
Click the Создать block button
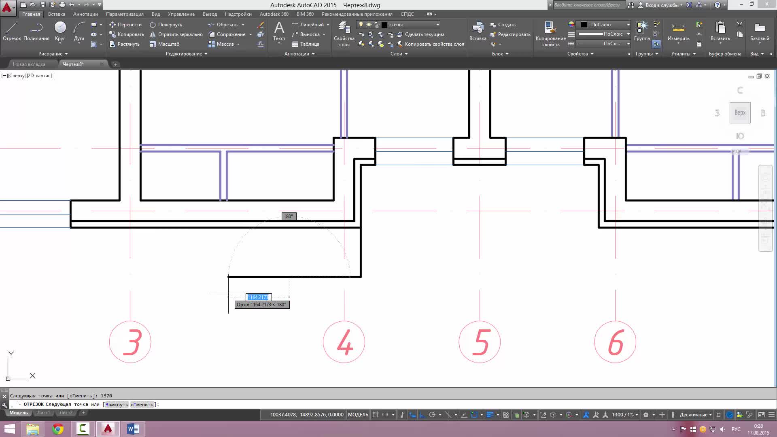click(x=503, y=25)
